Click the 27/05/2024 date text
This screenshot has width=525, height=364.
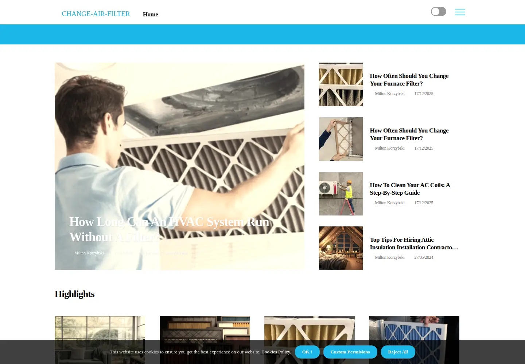tap(424, 257)
